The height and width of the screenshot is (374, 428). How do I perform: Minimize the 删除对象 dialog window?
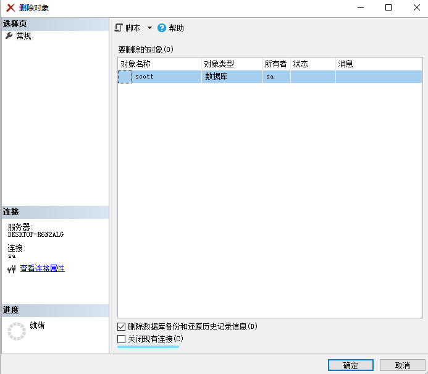(x=361, y=7)
